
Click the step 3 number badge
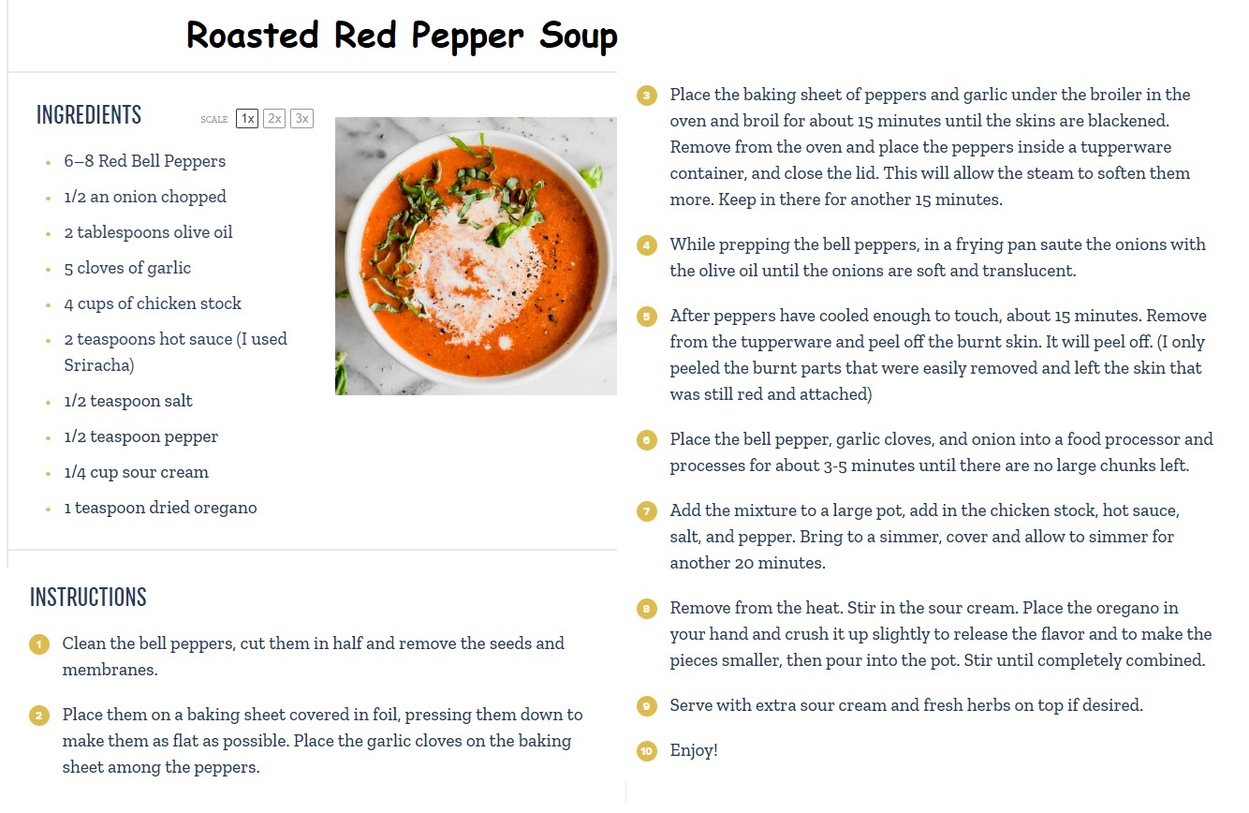646,96
